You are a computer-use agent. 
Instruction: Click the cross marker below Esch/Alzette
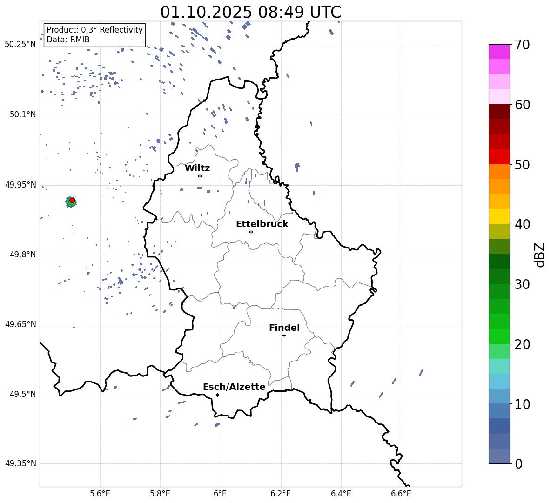coord(217,395)
